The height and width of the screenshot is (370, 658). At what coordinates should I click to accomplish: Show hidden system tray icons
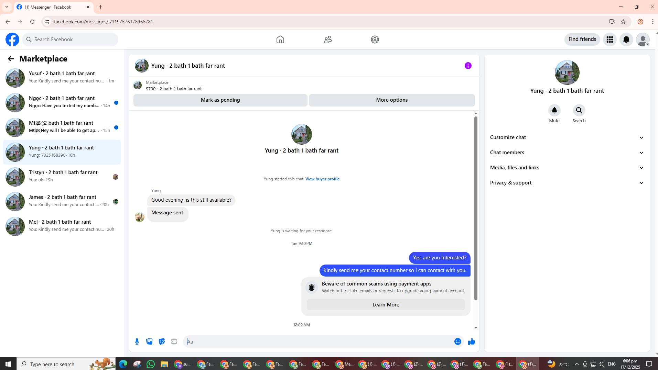click(577, 364)
